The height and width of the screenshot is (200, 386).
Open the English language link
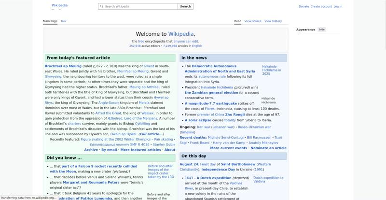pyautogui.click(x=197, y=46)
